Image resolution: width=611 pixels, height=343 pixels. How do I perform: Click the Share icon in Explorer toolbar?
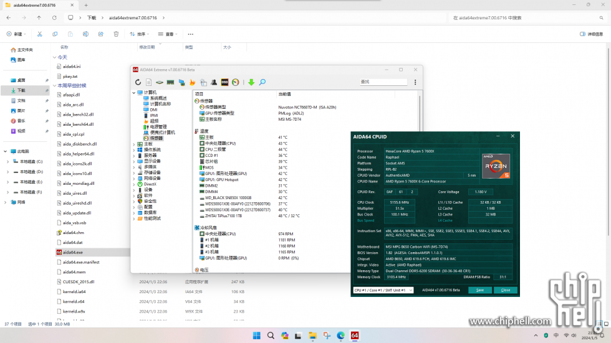coord(101,34)
